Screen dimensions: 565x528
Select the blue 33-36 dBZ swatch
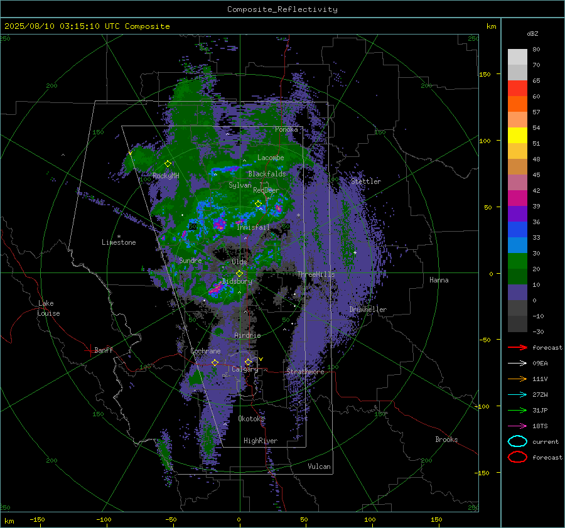click(x=517, y=230)
